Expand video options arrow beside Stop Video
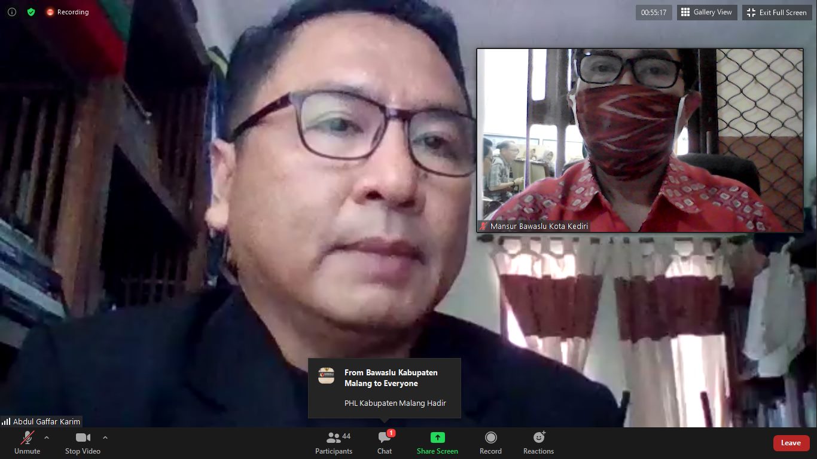The height and width of the screenshot is (459, 817). (x=105, y=437)
